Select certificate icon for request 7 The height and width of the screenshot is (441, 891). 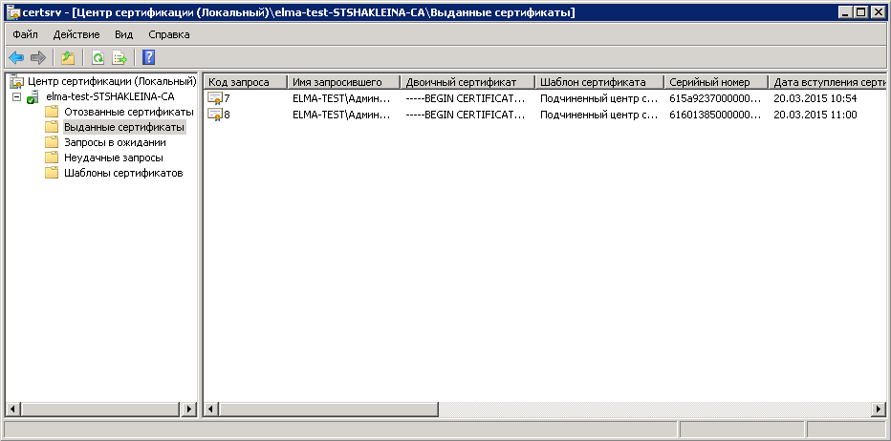pos(214,98)
